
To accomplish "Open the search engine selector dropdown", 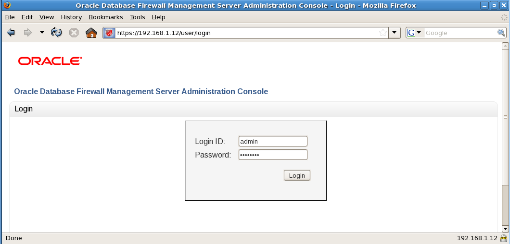I will click(414, 33).
